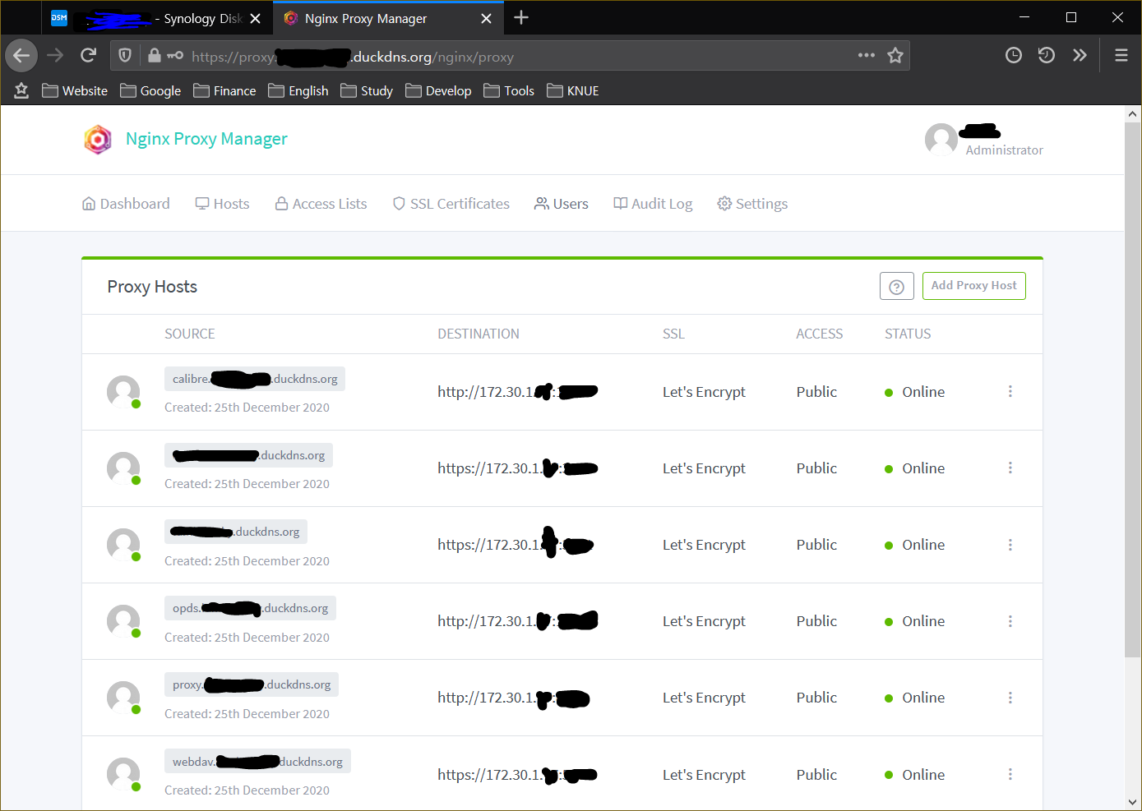
Task: Open actions menu for webdav host row
Action: click(x=1010, y=774)
